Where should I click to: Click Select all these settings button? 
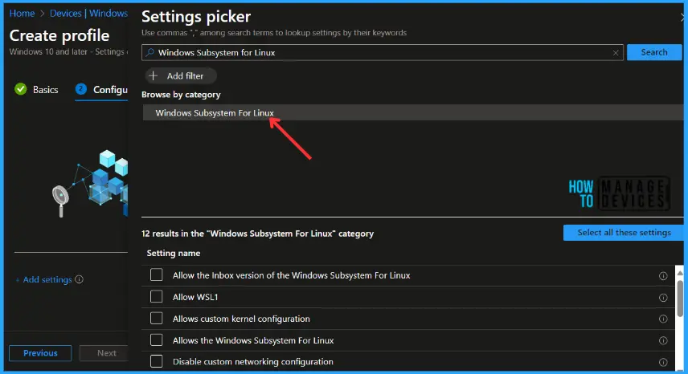(624, 233)
